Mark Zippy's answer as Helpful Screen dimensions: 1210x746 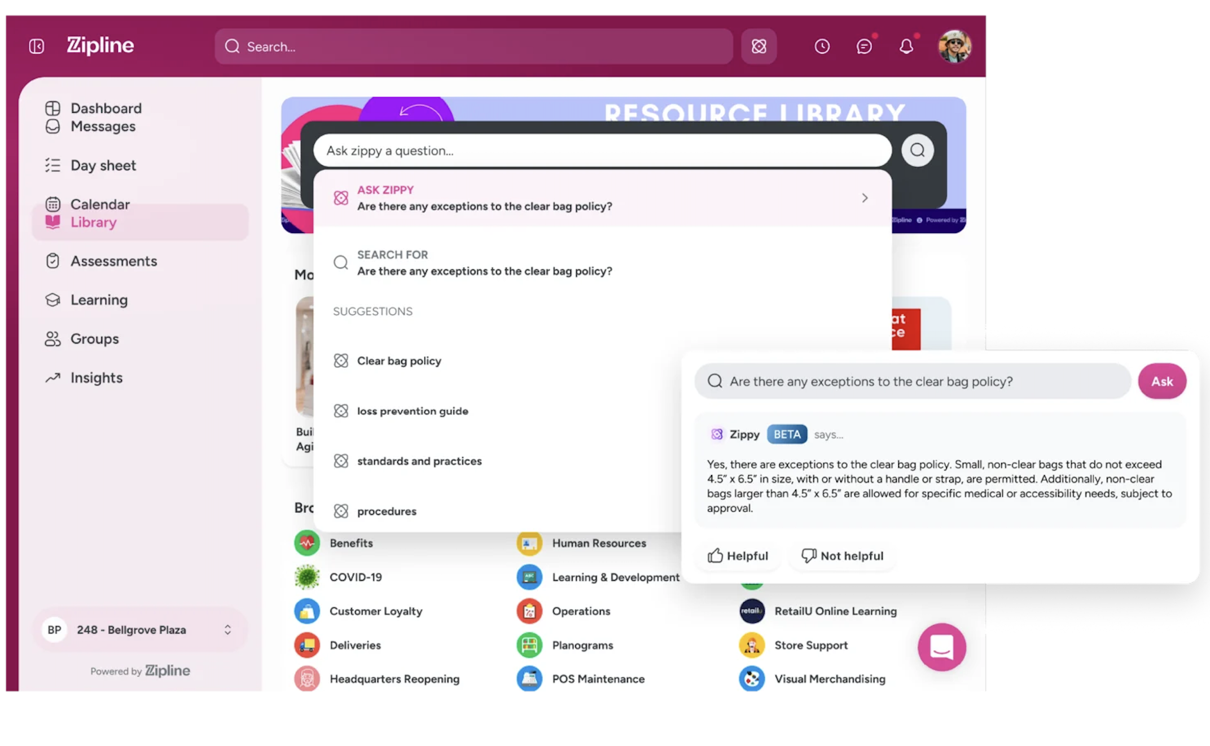pos(738,556)
